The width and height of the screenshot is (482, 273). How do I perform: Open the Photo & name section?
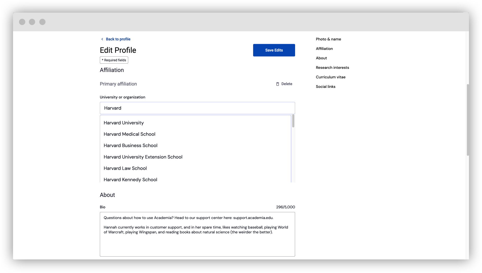[x=328, y=39]
